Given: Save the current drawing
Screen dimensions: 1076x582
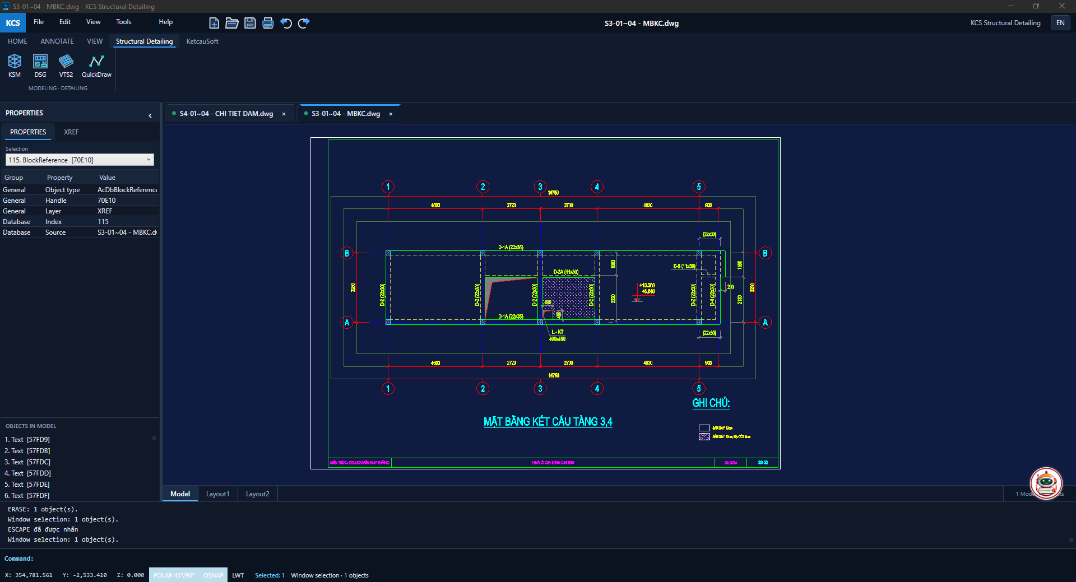Looking at the screenshot, I should point(250,23).
